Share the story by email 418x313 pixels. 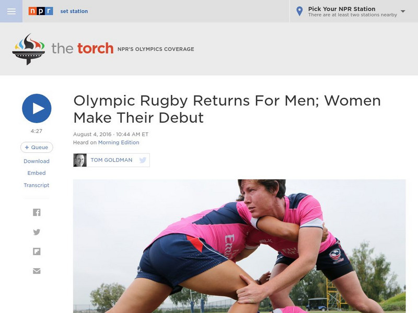coord(36,270)
